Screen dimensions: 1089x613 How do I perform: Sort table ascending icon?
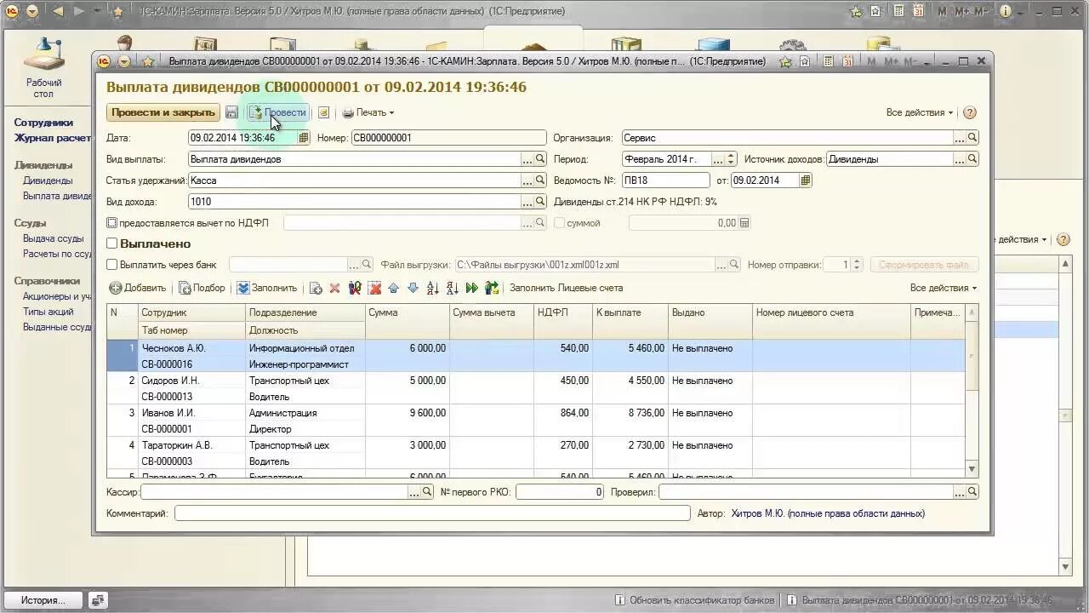[x=432, y=289]
